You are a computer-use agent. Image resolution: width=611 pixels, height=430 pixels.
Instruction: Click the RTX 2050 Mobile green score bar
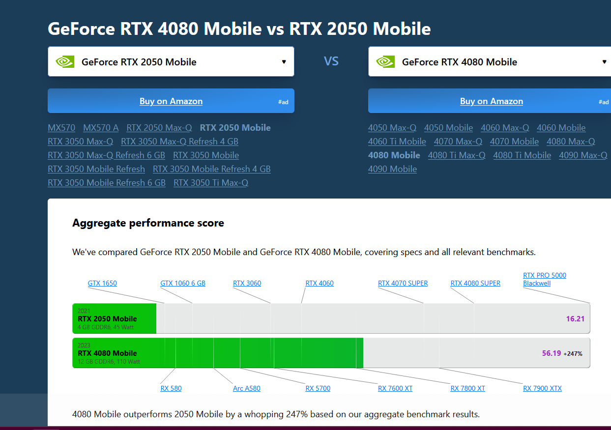coord(115,318)
